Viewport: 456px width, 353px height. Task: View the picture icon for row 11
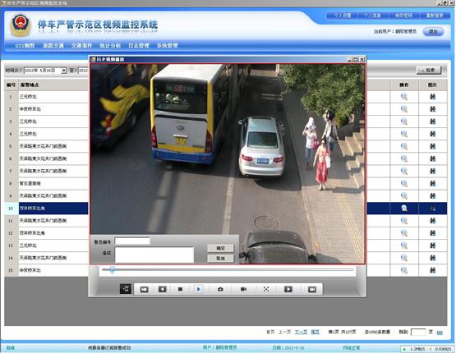coord(433,221)
